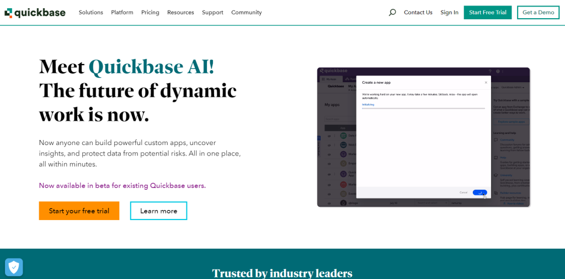Click the Community speech bubble icon in demo
Screen dimensions: 565x279
coord(496,139)
